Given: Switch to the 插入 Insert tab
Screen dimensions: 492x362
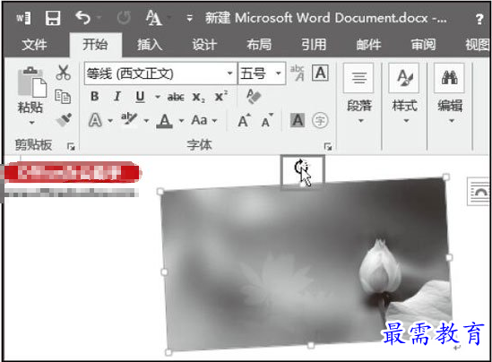Looking at the screenshot, I should point(150,44).
